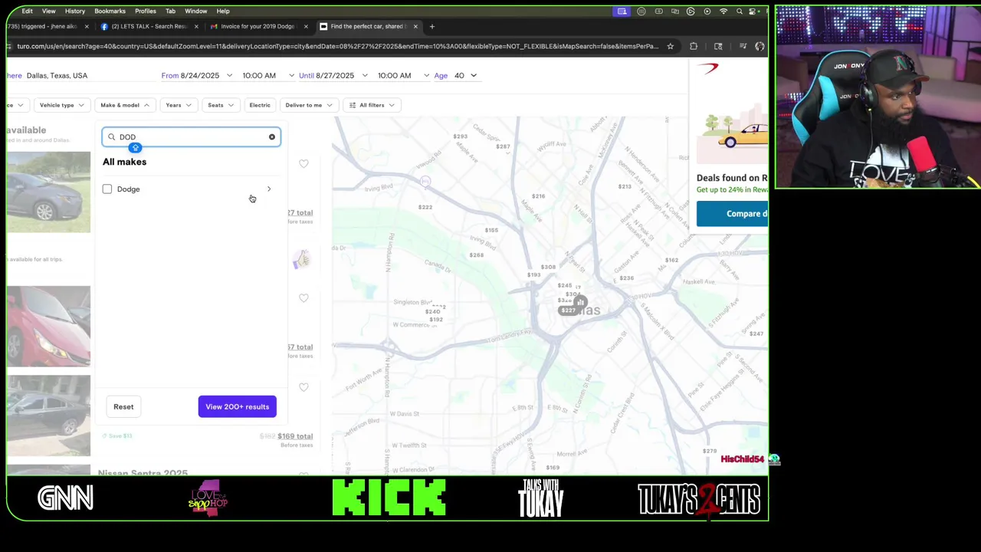This screenshot has width=981, height=552.
Task: Open a new browser tab with plus
Action: click(x=431, y=26)
